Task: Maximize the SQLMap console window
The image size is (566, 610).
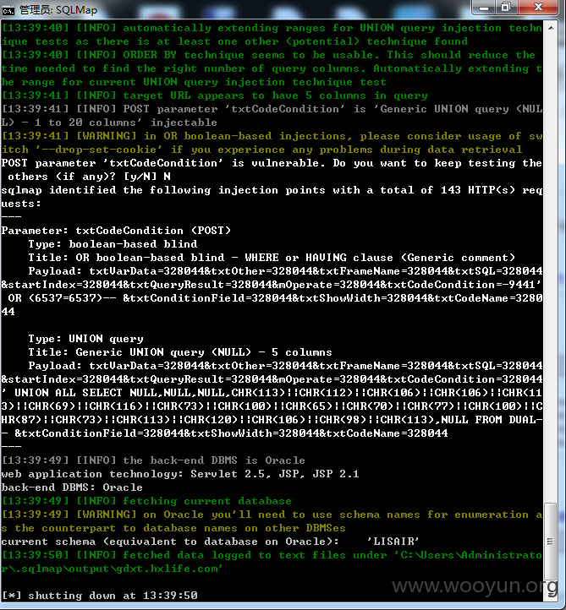Action: 507,8
